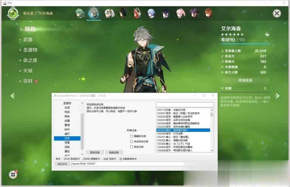Screen dimensions: 290x187
Task: Click the 攻击力 attack stat row
Action: pos(244,56)
